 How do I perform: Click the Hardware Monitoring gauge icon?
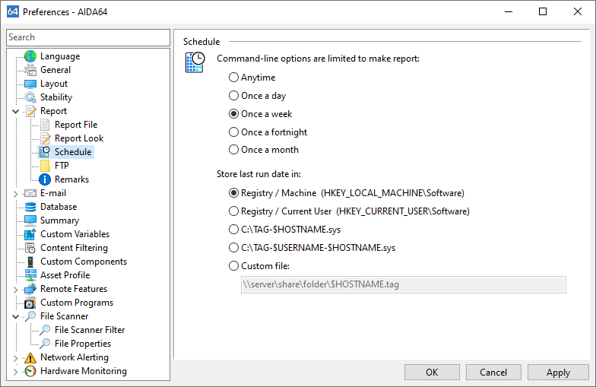[30, 371]
